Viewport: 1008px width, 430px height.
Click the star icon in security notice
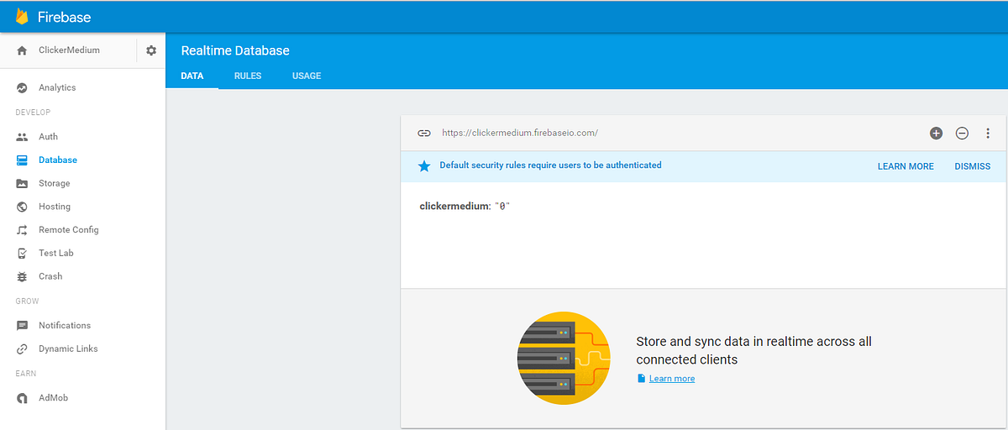tap(424, 165)
